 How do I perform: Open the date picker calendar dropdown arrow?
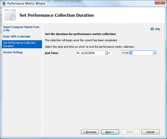109,53
